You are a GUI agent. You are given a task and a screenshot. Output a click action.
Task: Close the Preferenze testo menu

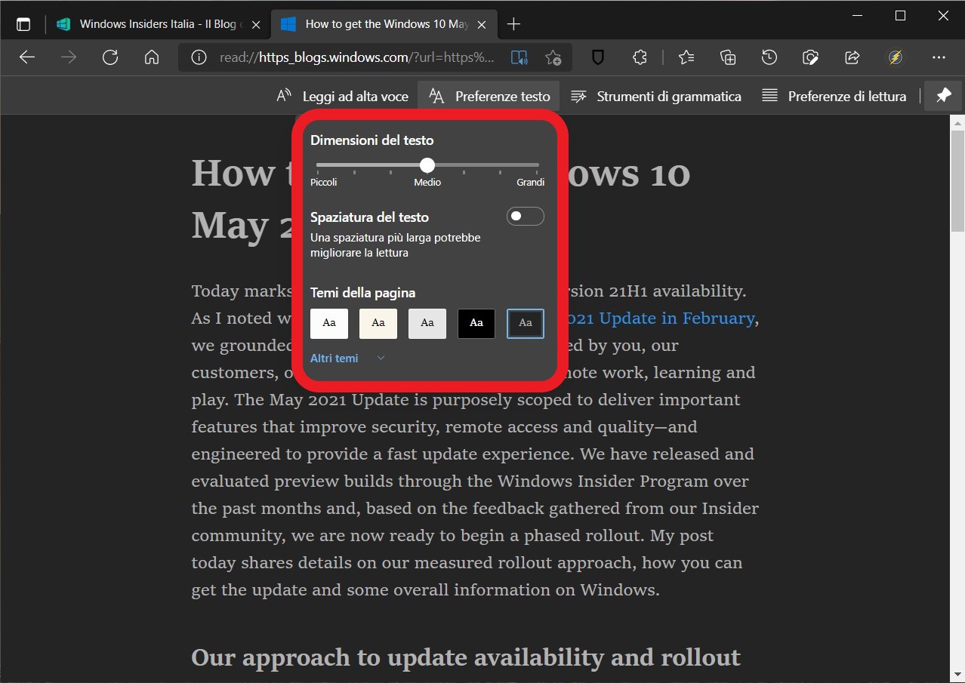(489, 96)
